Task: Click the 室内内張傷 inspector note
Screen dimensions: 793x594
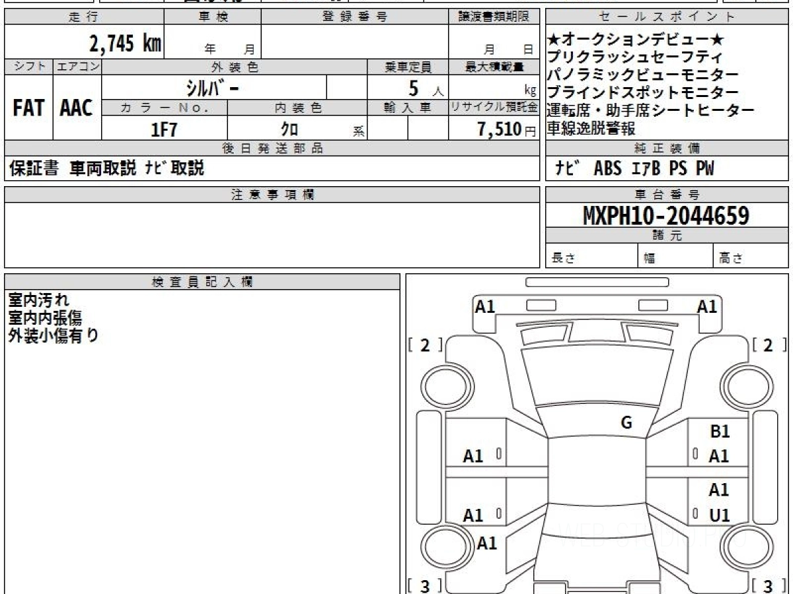Action: 45,318
